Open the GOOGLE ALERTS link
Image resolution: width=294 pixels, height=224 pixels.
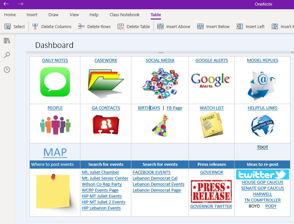pyautogui.click(x=212, y=60)
